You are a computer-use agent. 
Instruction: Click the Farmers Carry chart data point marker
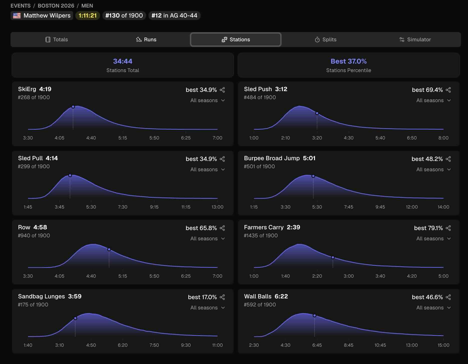point(333,258)
